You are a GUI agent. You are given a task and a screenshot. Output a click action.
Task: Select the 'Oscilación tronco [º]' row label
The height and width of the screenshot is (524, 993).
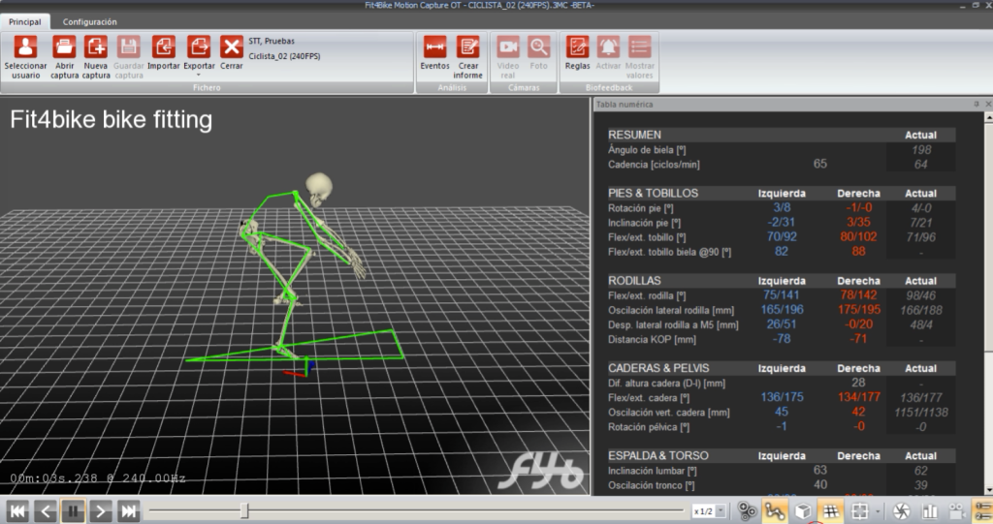coord(651,485)
